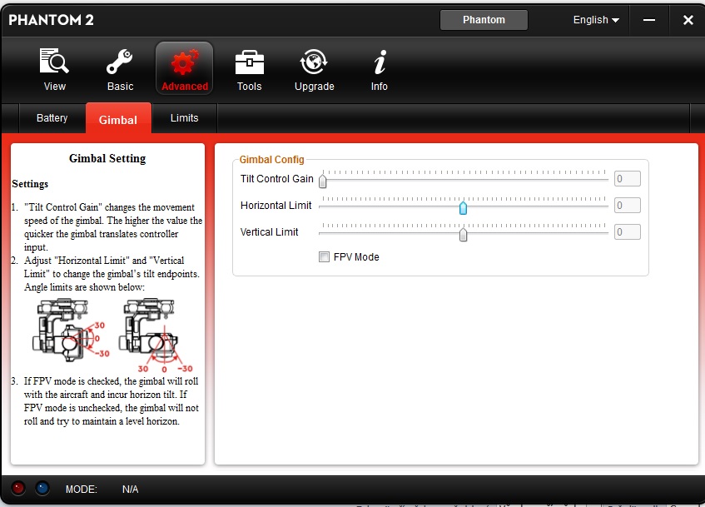Open the Upgrade globe icon
The height and width of the screenshot is (507, 705).
point(314,63)
